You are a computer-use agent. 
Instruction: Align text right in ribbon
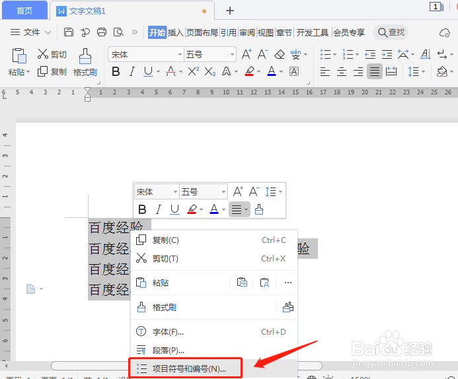358,71
